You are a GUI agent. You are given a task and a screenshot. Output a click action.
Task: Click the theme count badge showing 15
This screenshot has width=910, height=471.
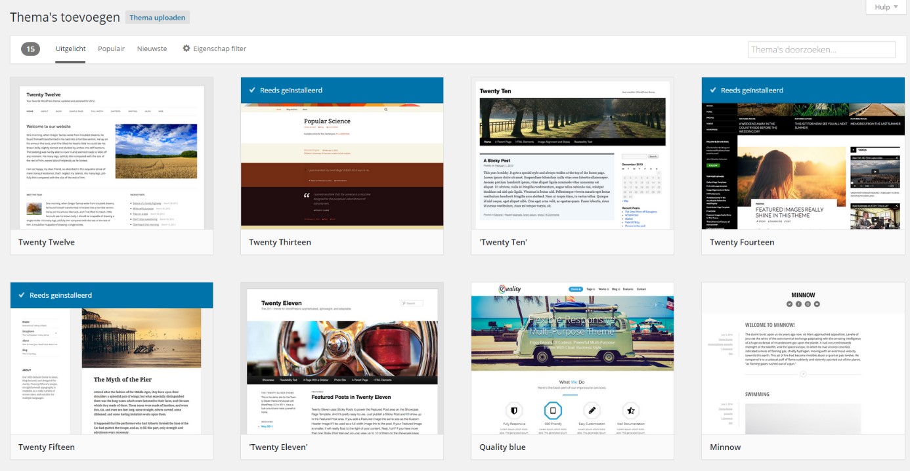pyautogui.click(x=30, y=49)
